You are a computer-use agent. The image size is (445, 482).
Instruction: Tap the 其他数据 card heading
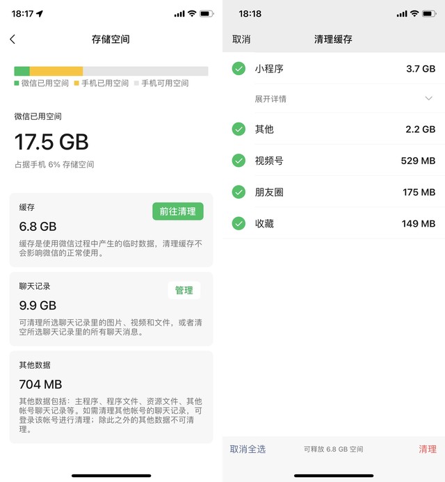(x=35, y=365)
